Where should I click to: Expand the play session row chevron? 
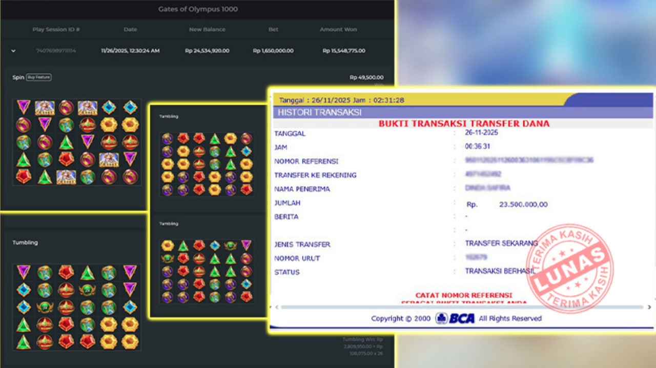tap(13, 51)
